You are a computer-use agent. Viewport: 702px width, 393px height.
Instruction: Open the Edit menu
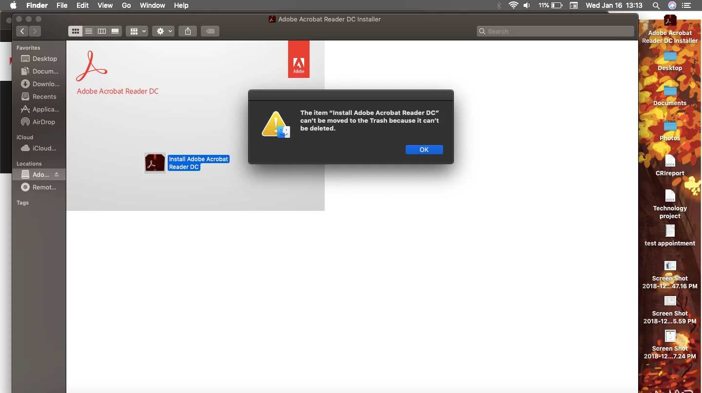point(82,5)
